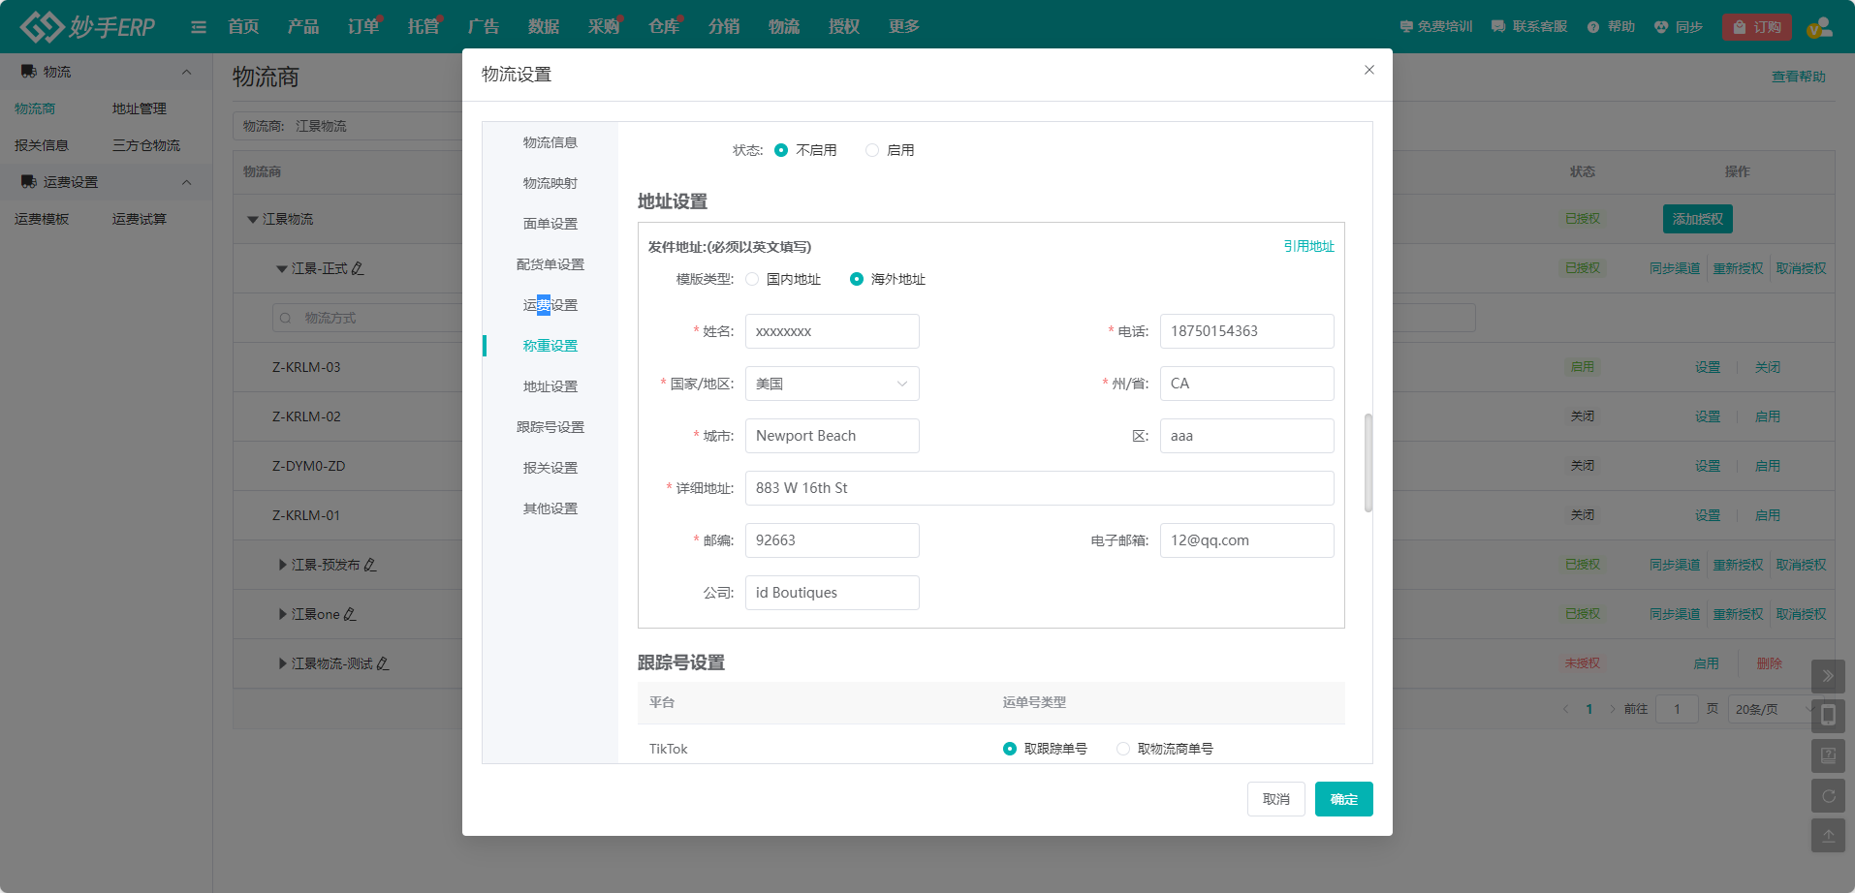Open the 仓库 menu in top navigation
The height and width of the screenshot is (893, 1855).
pos(664,26)
